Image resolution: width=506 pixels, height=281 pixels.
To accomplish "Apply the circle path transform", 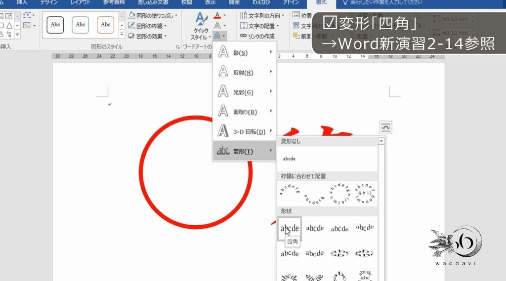I will tap(339, 194).
